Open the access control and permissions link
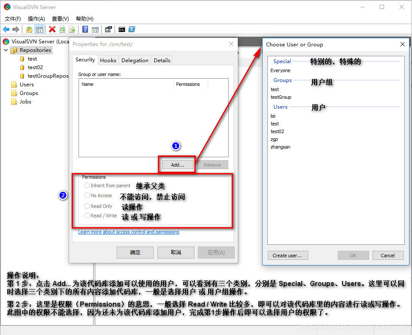Viewport: 412px width, 335px height. (129, 232)
